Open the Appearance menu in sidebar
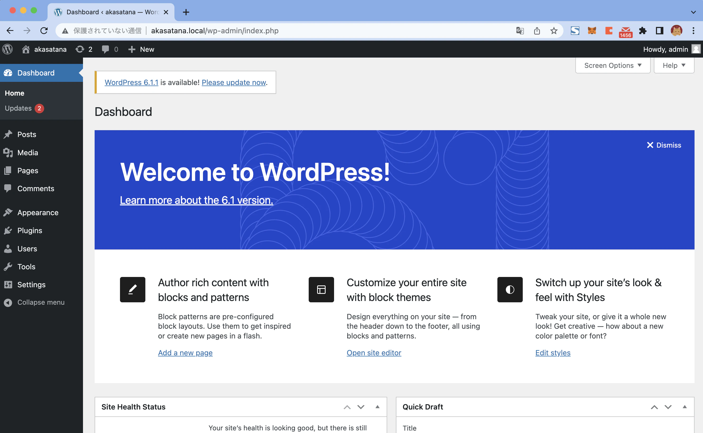703x433 pixels. click(38, 213)
